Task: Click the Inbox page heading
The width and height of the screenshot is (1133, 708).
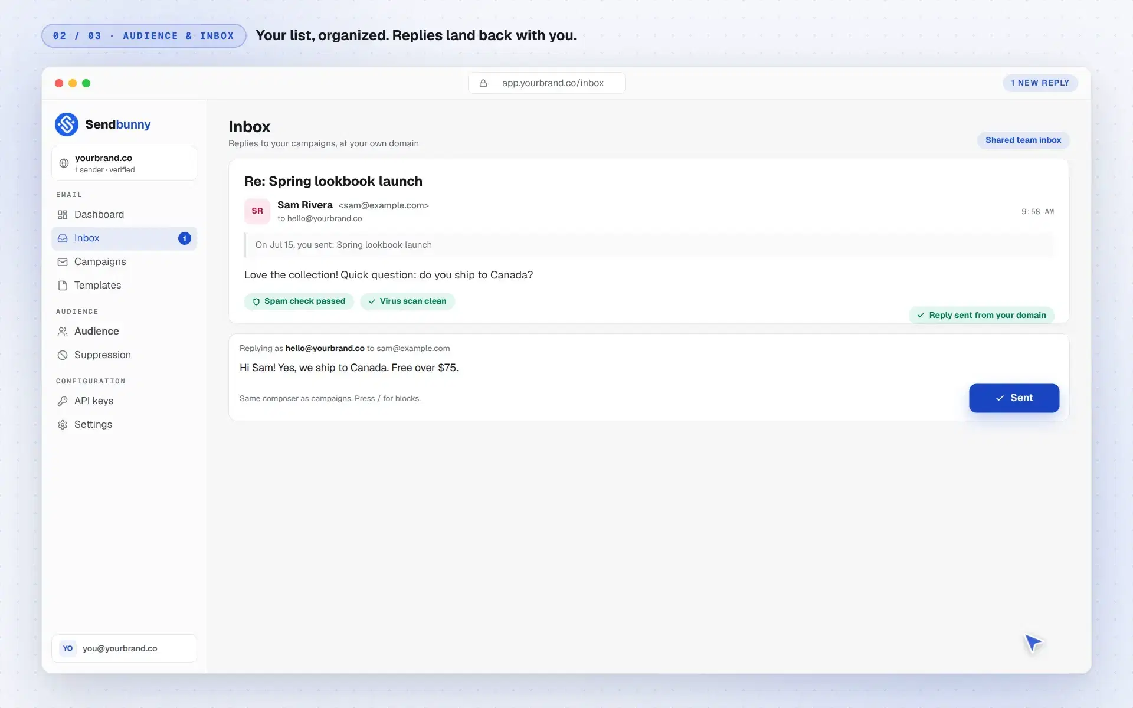Action: pyautogui.click(x=249, y=127)
